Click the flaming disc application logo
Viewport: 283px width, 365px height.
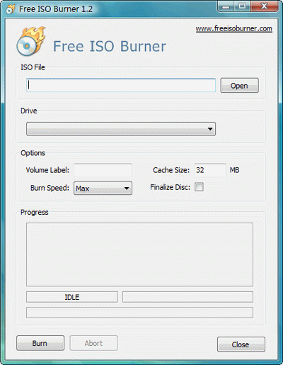[x=31, y=42]
